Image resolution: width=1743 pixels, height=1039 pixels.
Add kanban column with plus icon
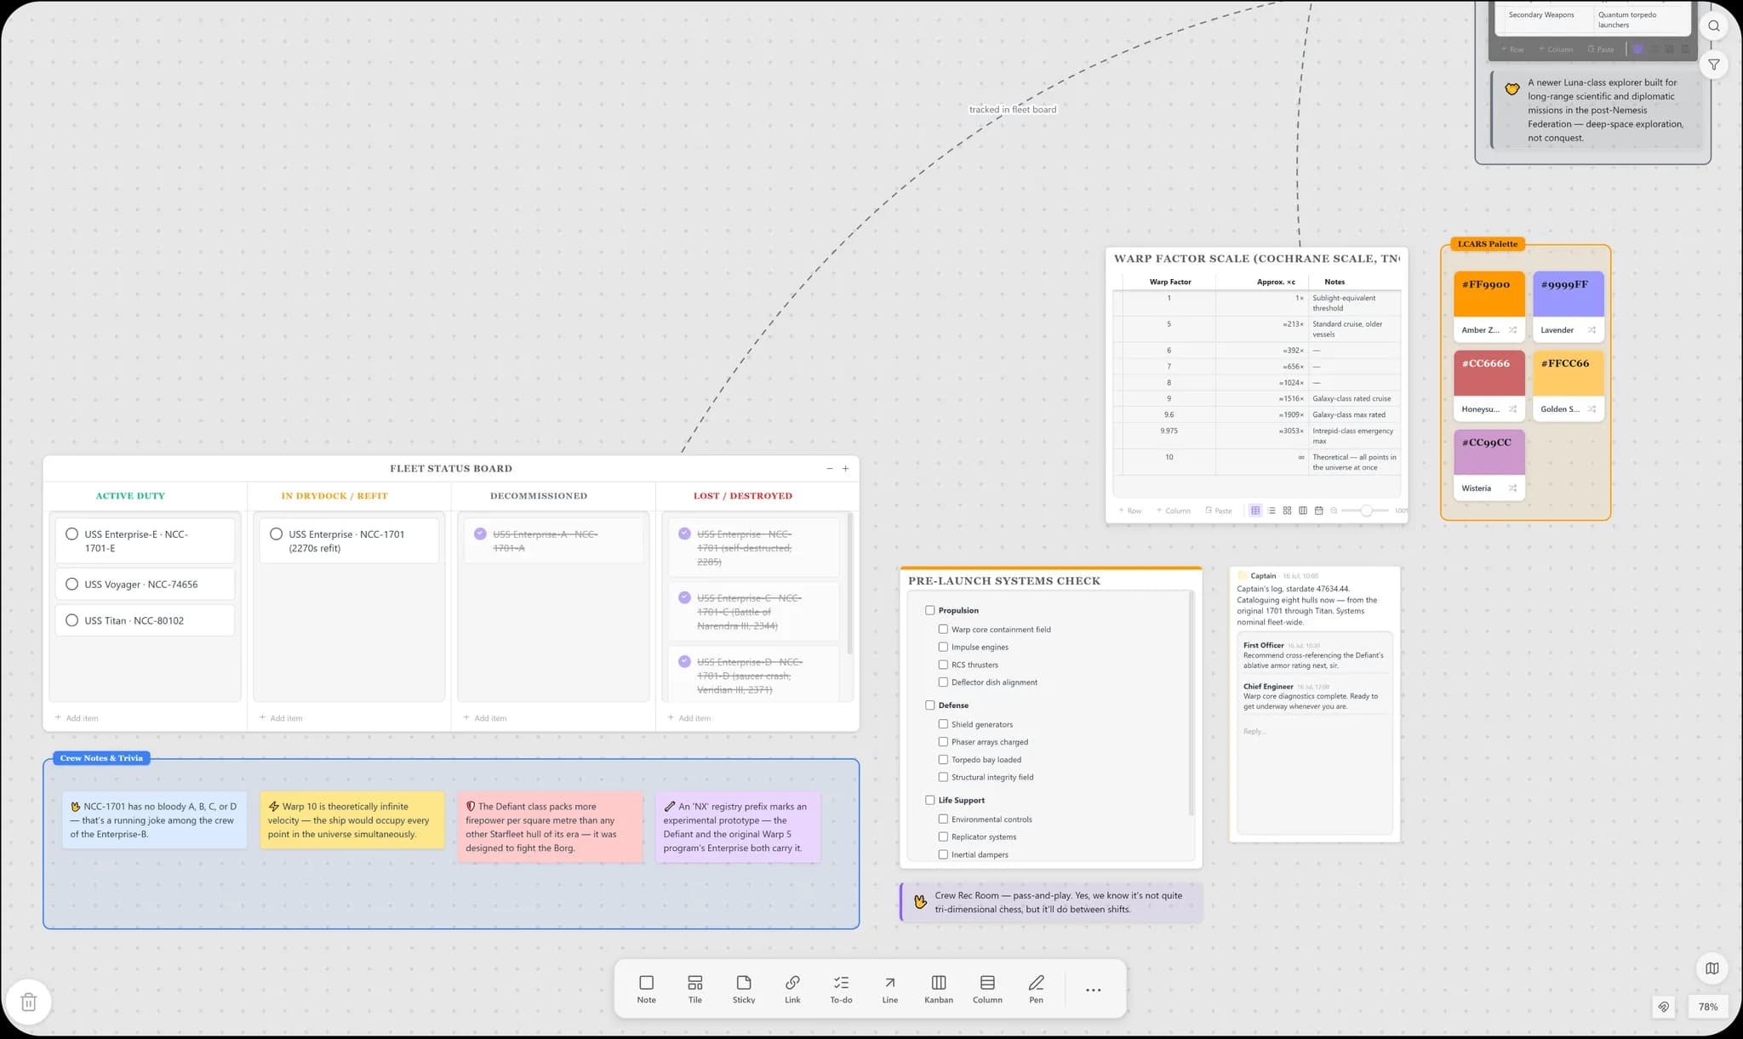coord(845,469)
